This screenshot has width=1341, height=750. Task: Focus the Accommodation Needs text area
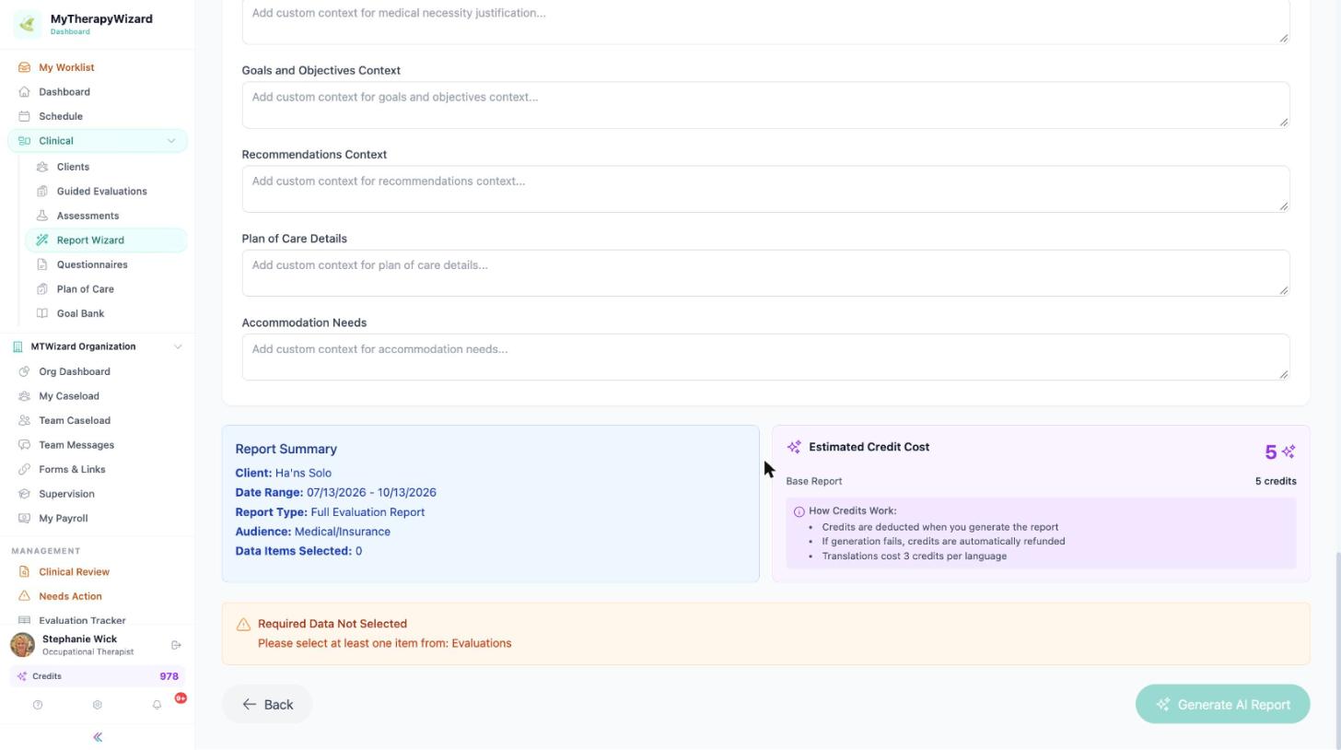(x=765, y=357)
